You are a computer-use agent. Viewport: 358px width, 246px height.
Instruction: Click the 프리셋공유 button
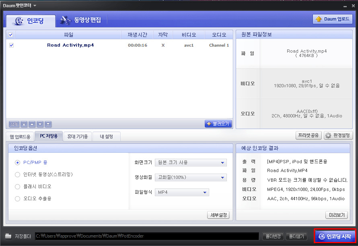click(x=309, y=135)
